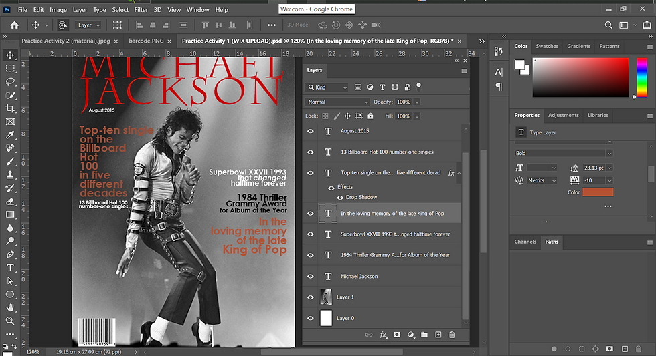Switch to the Channels tab

[x=525, y=242]
